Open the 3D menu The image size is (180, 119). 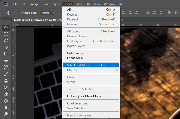pos(88,4)
